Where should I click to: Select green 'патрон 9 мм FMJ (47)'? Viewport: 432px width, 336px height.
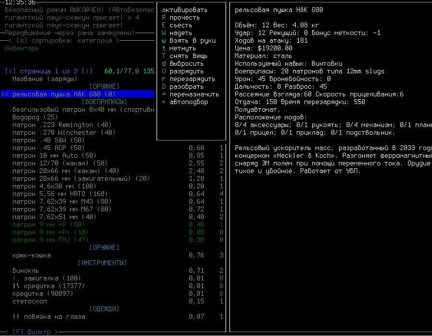(50, 240)
